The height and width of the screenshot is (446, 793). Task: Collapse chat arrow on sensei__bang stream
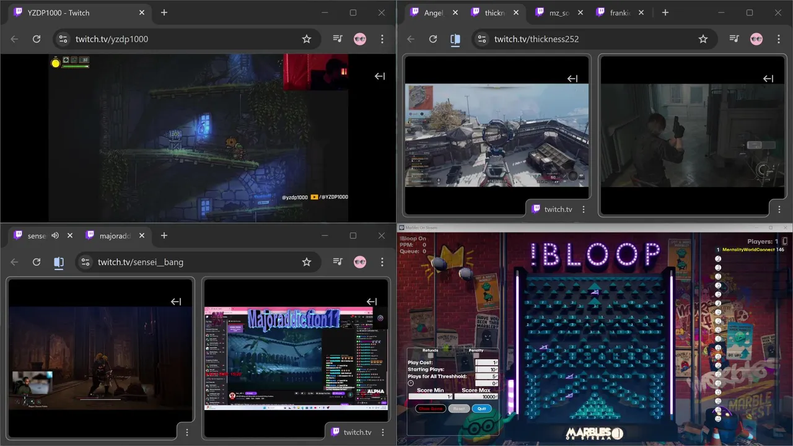[176, 302]
